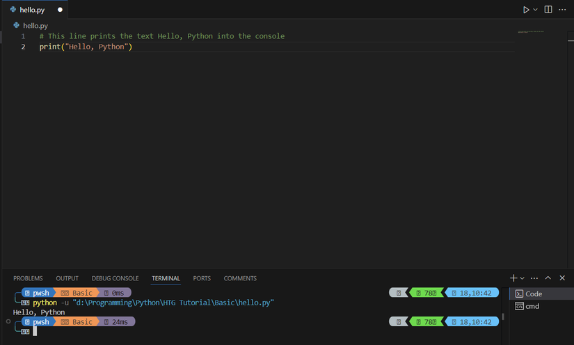Click the editor minimap preview
This screenshot has width=574, height=345.
pyautogui.click(x=531, y=32)
